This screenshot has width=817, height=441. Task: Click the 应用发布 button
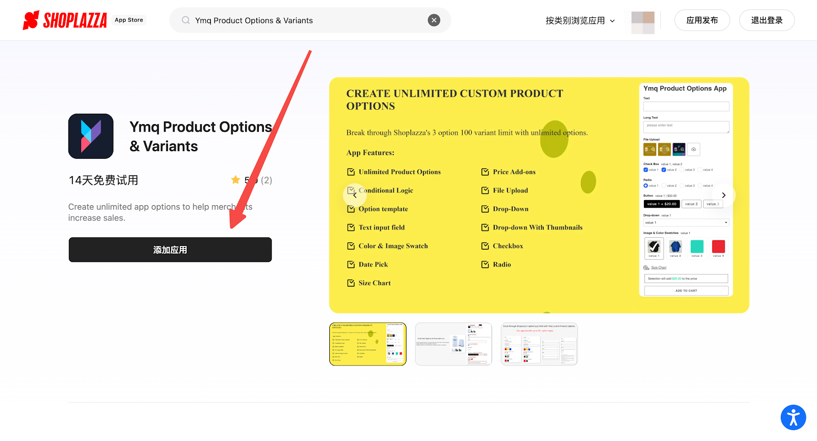click(702, 20)
